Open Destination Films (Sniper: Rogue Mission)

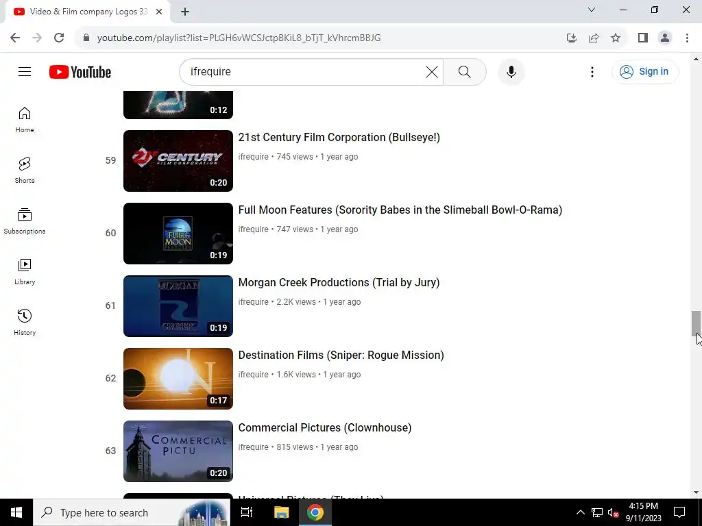341,355
